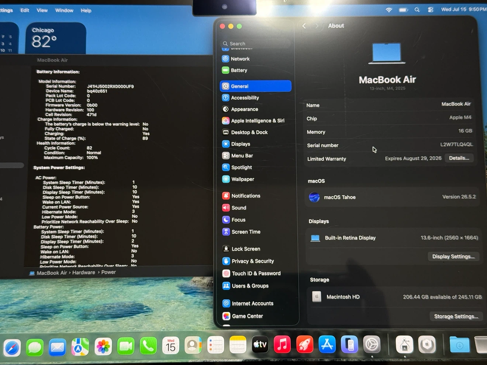Viewport: 487px width, 365px height.
Task: Open Notes from the Dock
Action: [x=238, y=345]
